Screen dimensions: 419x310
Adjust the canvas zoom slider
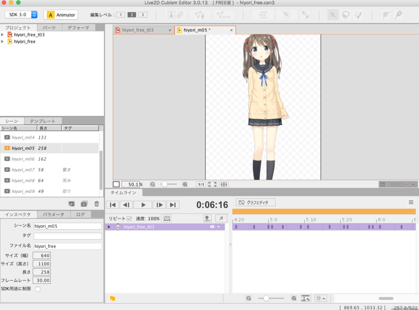pos(169,184)
